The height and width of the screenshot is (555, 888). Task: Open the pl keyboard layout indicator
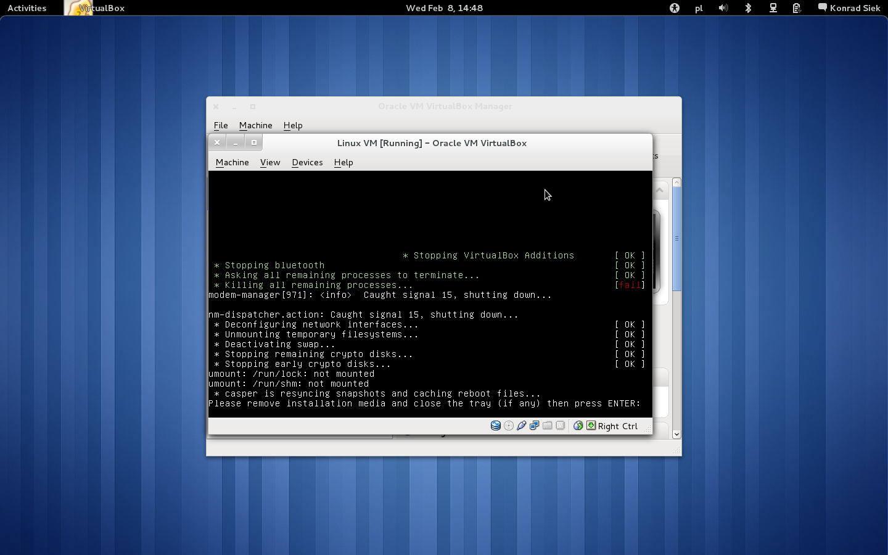point(699,8)
